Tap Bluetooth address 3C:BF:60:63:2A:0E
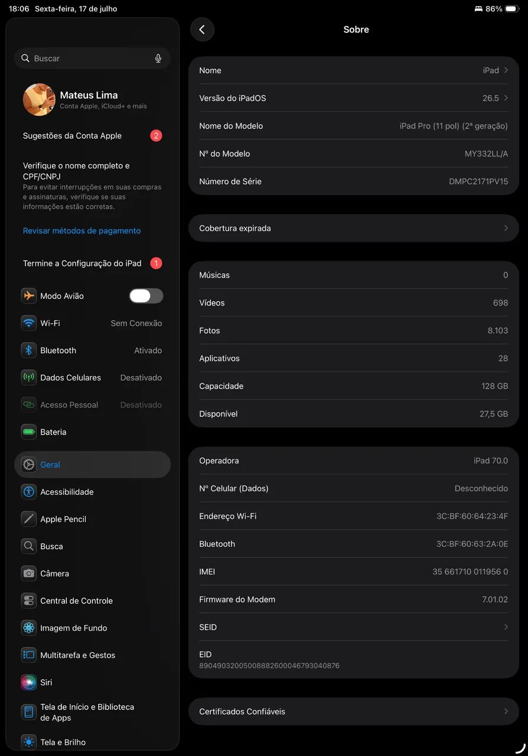 pos(472,544)
